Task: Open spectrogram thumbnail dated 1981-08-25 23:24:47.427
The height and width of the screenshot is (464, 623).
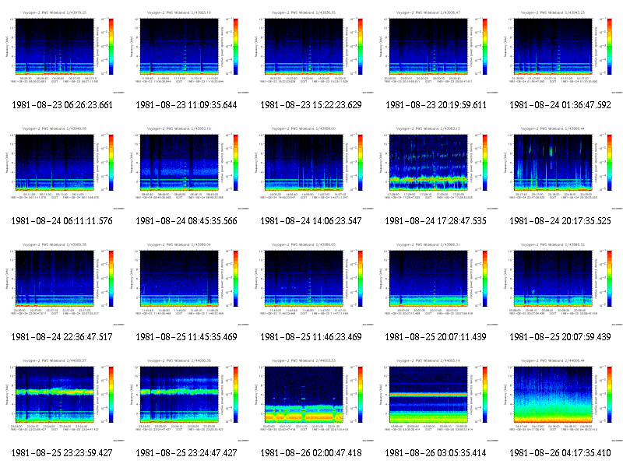Action: [187, 399]
